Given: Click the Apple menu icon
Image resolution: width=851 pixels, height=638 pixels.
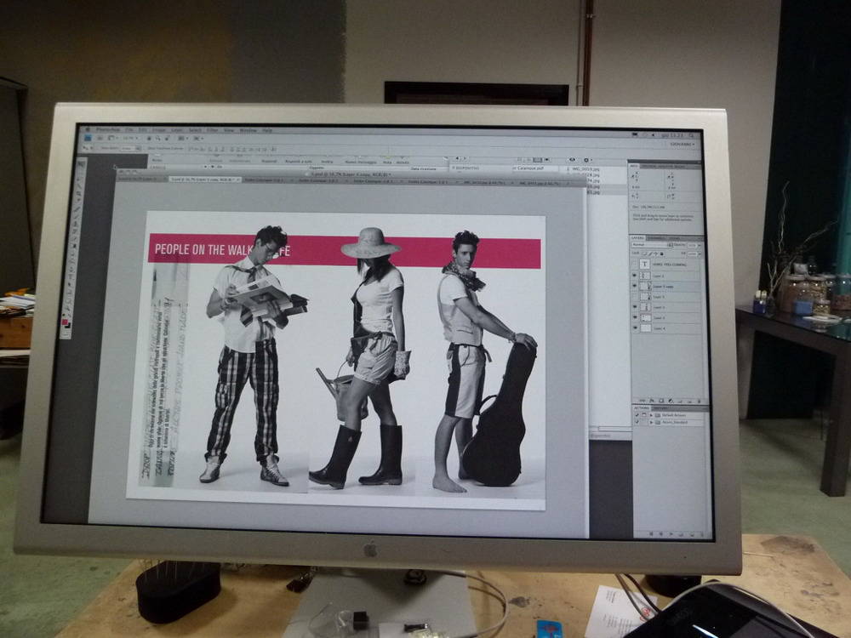Looking at the screenshot, I should [86, 128].
